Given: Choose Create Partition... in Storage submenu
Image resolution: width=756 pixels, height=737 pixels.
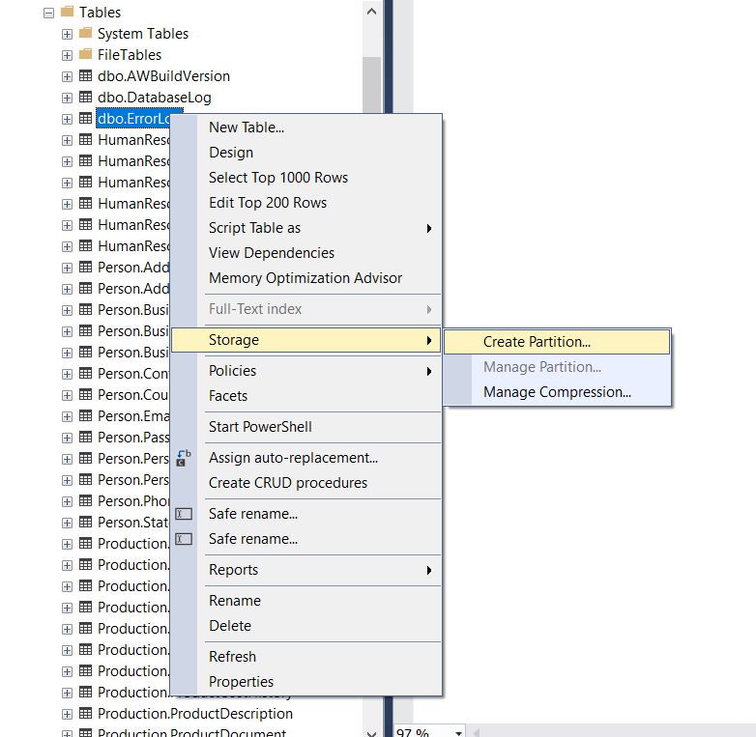Looking at the screenshot, I should 557,342.
